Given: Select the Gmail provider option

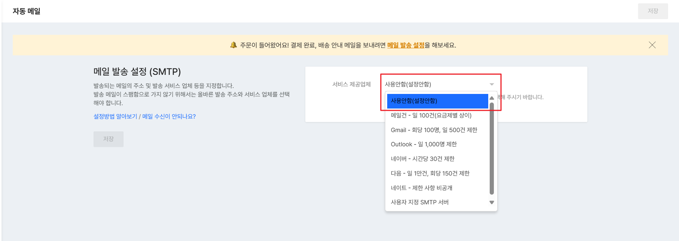Looking at the screenshot, I should [434, 130].
